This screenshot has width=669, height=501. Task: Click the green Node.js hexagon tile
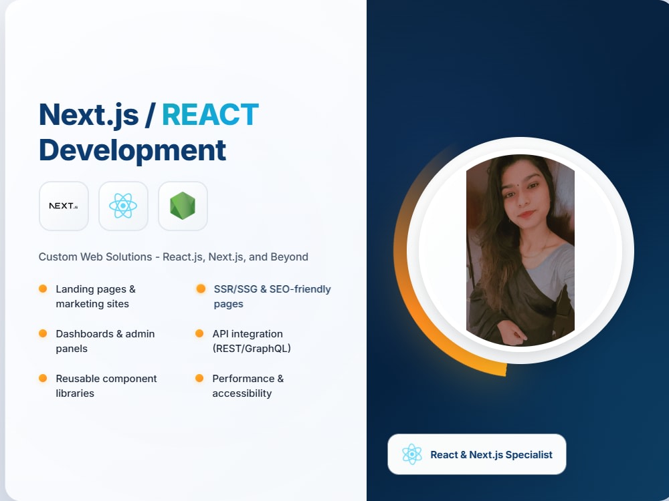(x=183, y=206)
